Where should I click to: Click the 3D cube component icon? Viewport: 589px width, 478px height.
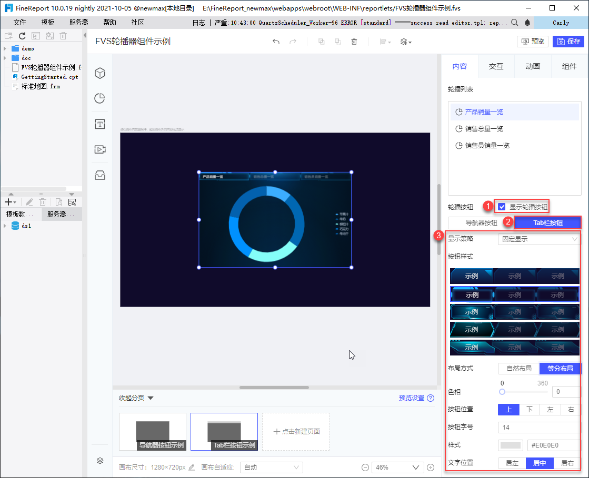click(x=99, y=74)
